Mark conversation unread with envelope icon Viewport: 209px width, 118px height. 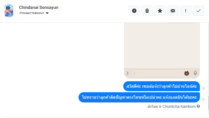(x=173, y=11)
